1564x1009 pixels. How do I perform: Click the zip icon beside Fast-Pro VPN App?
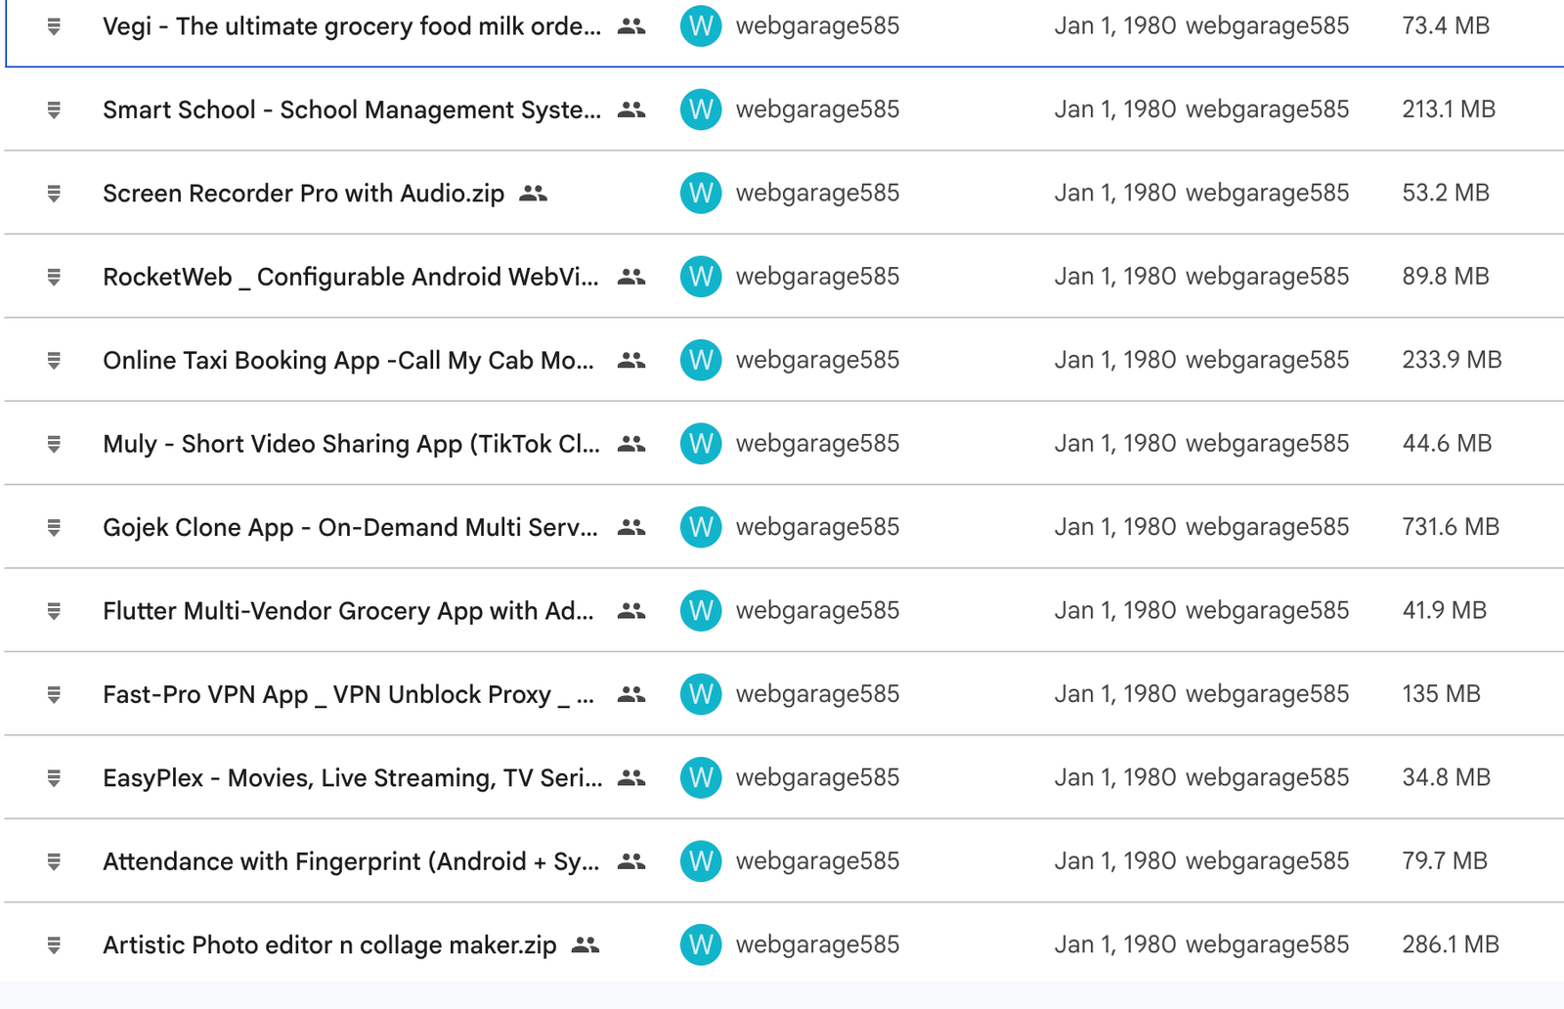click(x=54, y=695)
